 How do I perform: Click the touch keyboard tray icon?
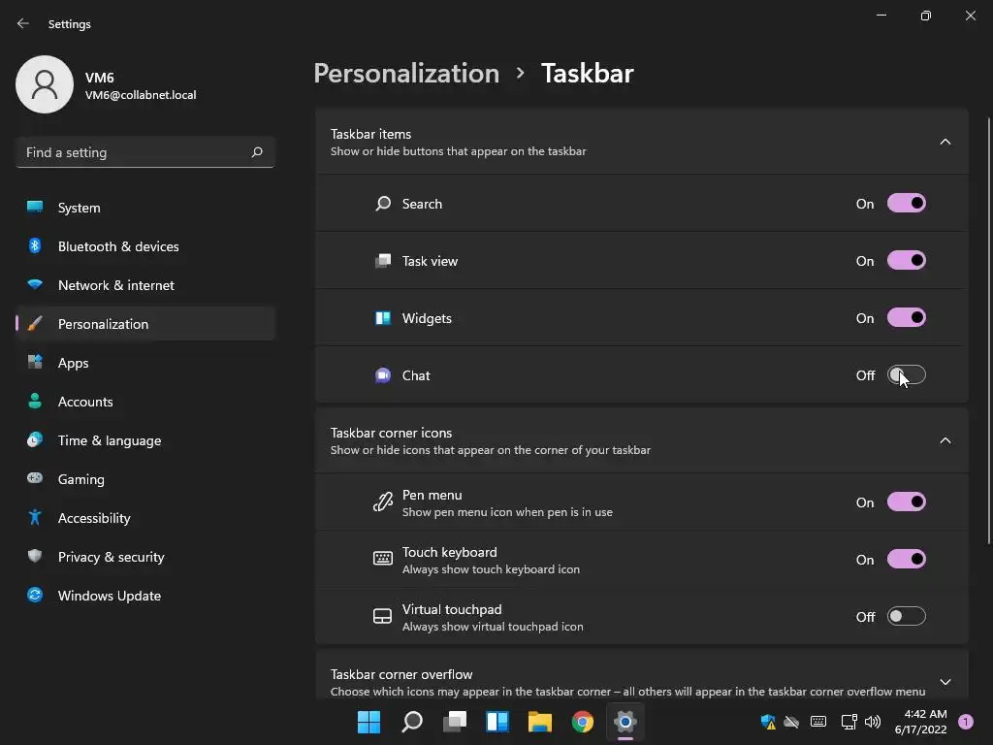[818, 722]
